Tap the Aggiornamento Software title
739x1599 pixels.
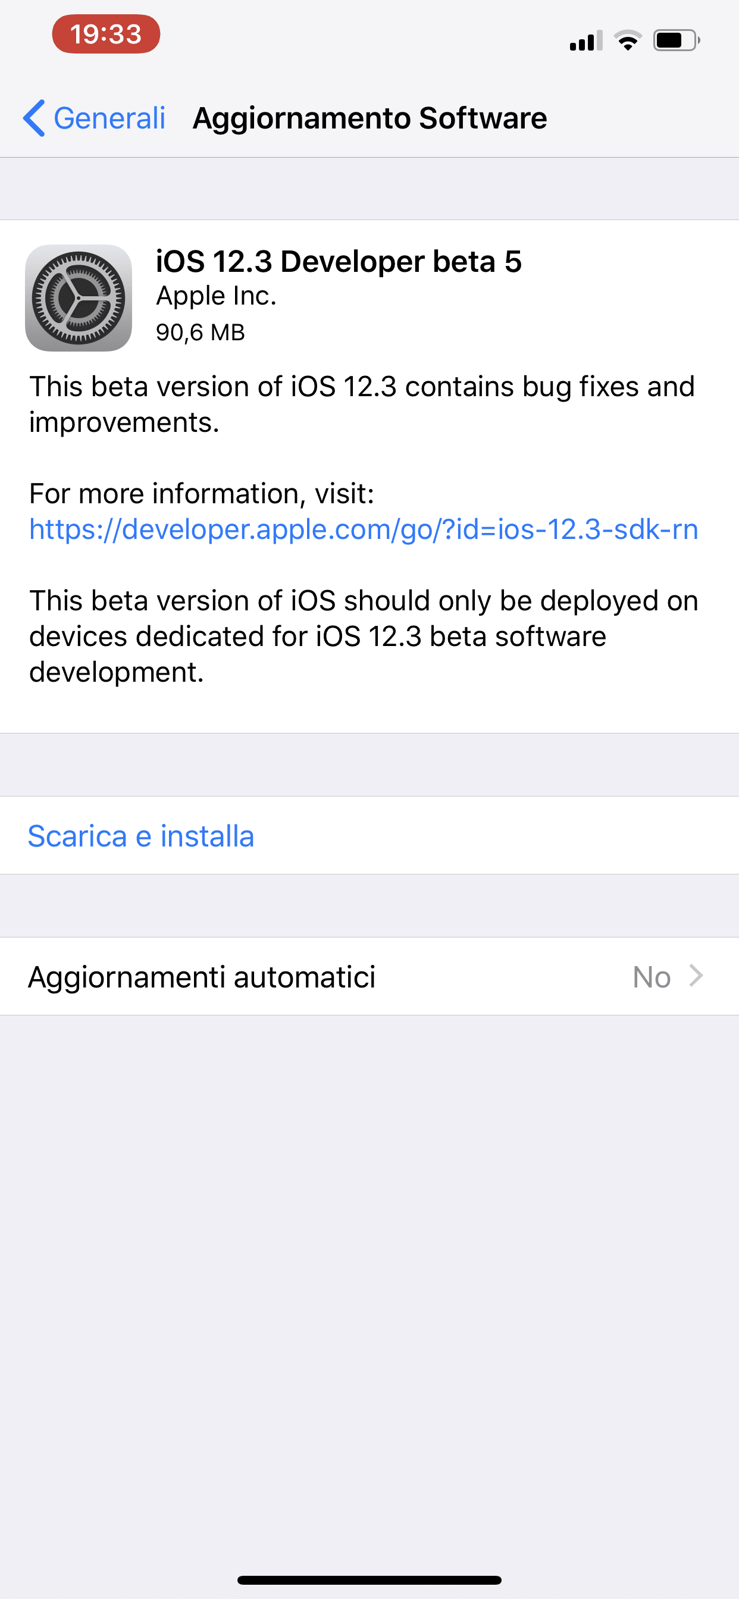(370, 118)
